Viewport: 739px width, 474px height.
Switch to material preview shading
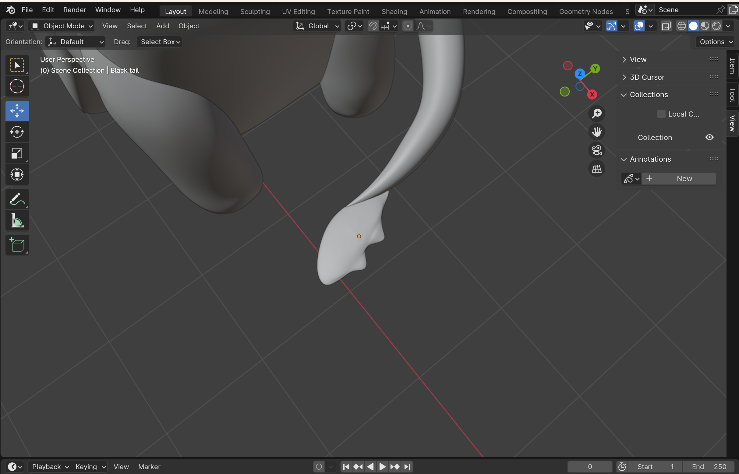705,26
